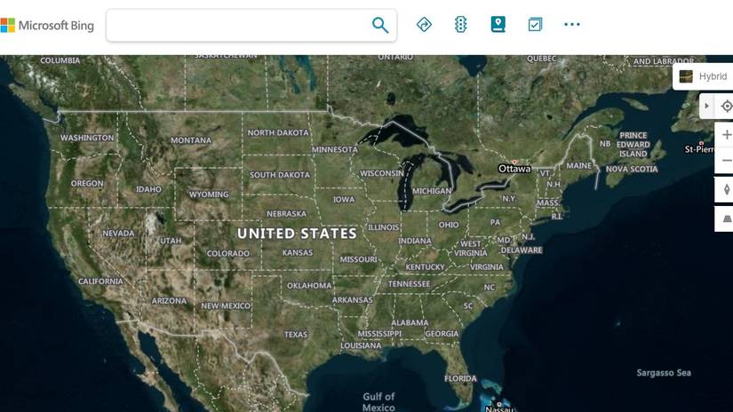Click the NEW MEXICO label
This screenshot has height=412, width=733.
click(x=226, y=305)
